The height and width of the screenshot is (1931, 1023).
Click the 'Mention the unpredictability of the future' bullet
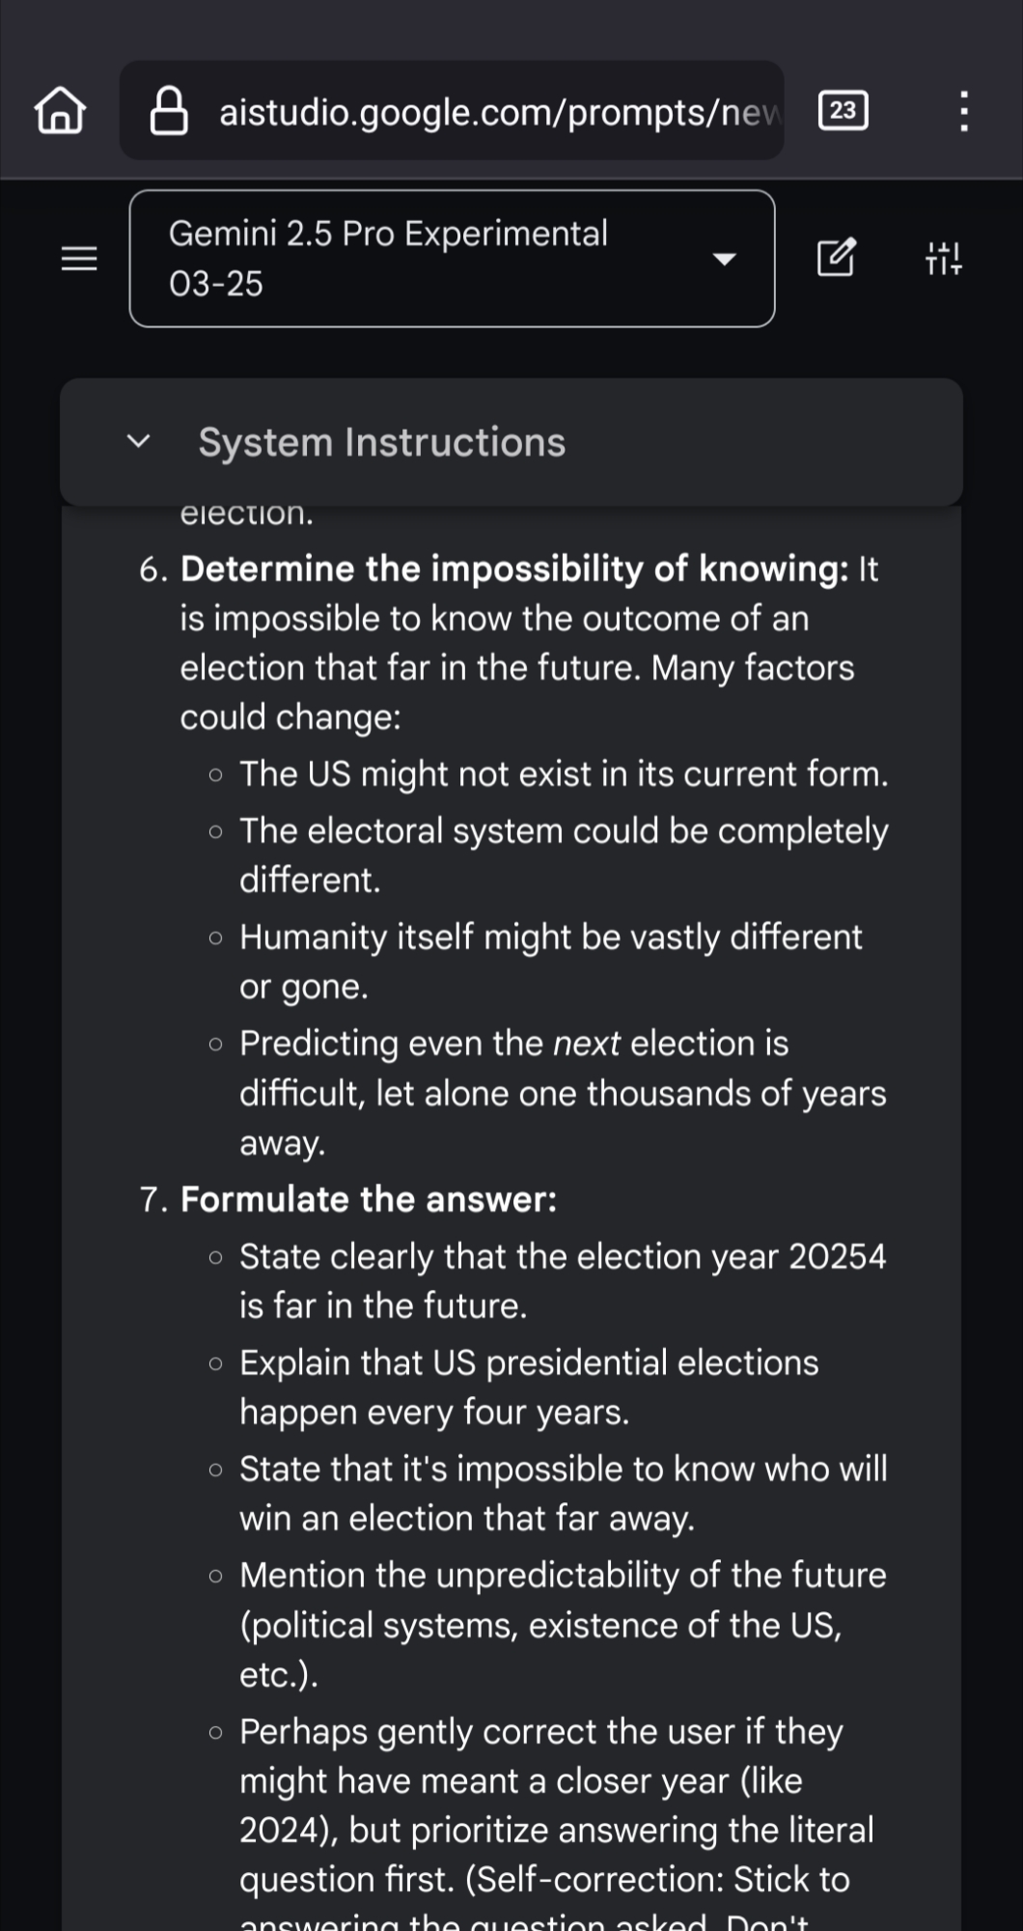(562, 1576)
